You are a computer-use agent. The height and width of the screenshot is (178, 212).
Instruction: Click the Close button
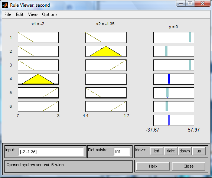[x=189, y=166]
